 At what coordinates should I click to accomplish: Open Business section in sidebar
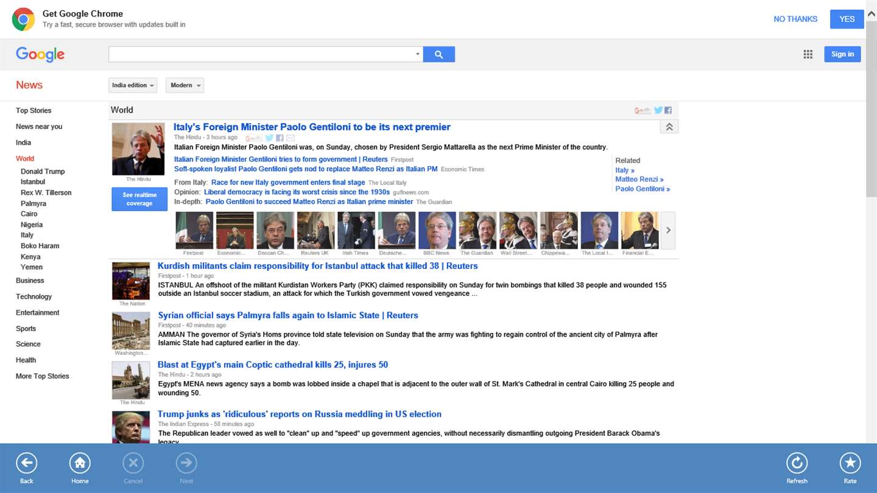(30, 281)
